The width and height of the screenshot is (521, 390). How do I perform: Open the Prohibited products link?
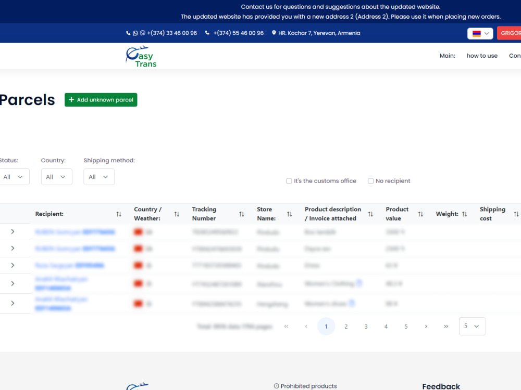pos(308,386)
